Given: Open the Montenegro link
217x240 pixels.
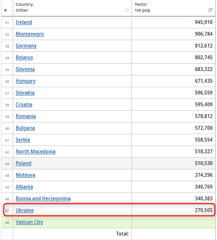Looking at the screenshot, I should click(x=30, y=34).
